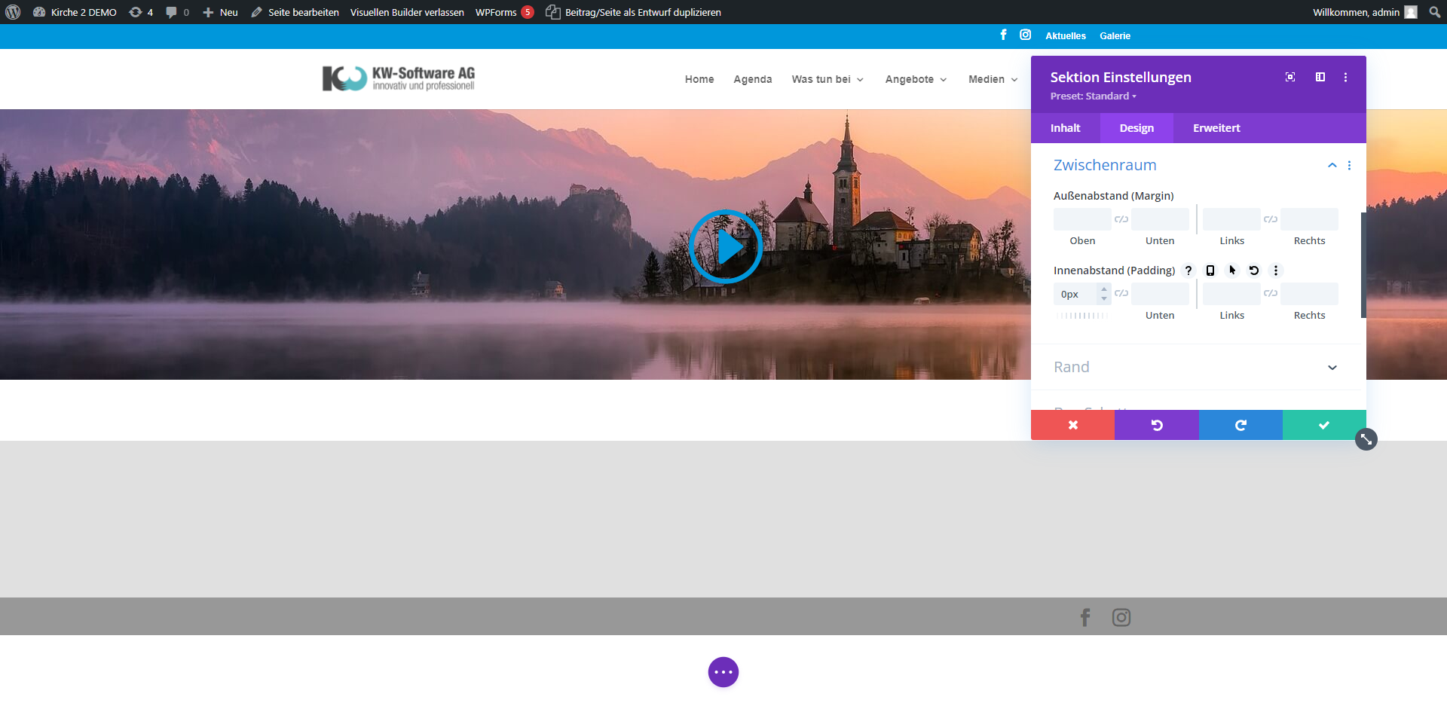This screenshot has width=1447, height=706.
Task: Toggle link between margin top and bottom
Action: 1121,219
